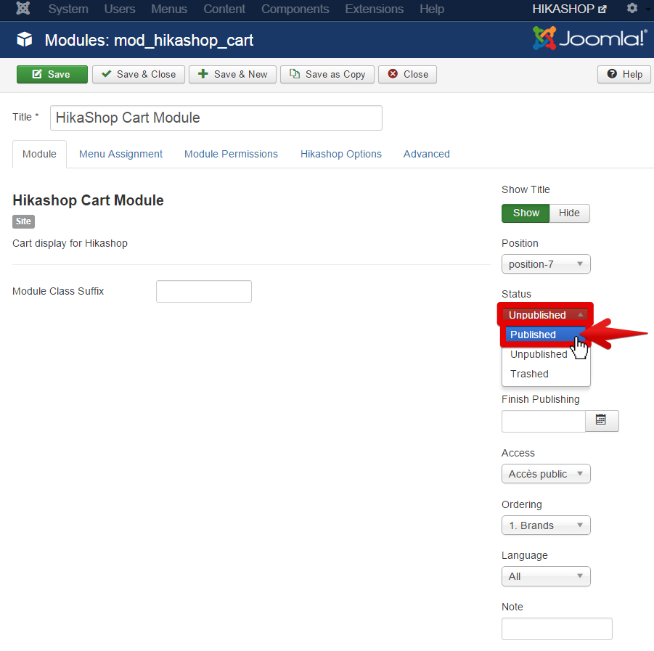Open the Finish Publishing calendar picker

(x=602, y=420)
